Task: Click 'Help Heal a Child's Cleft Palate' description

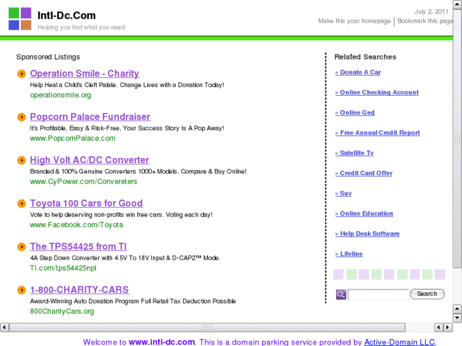Action: 127,85
